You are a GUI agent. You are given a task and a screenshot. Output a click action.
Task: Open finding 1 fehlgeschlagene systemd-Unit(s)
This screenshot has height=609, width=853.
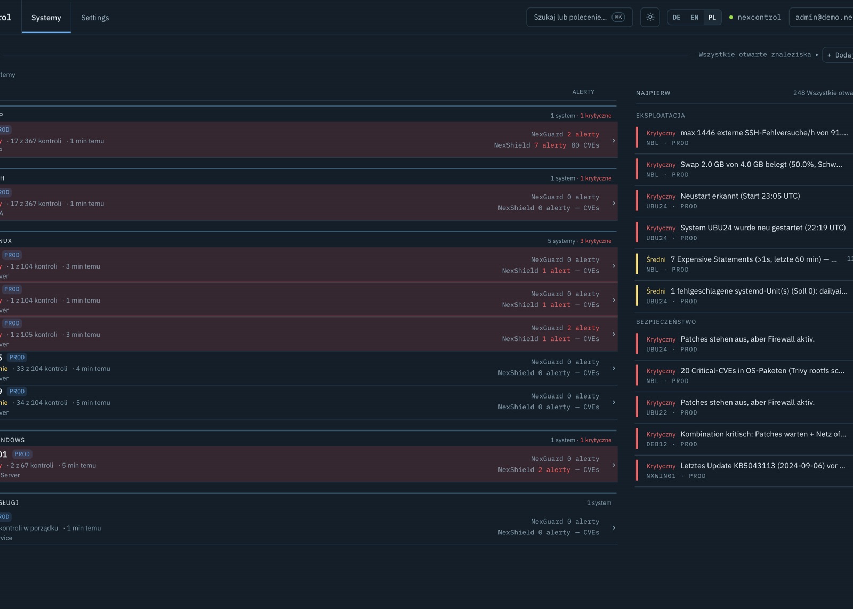[x=744, y=296]
